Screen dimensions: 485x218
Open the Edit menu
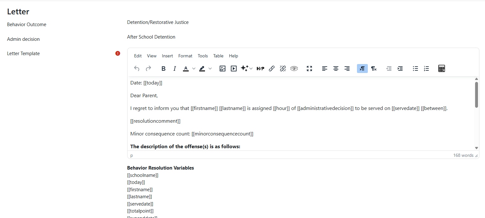coord(138,56)
